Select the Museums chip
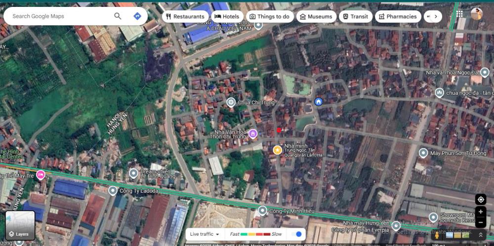494x246 pixels. pyautogui.click(x=316, y=16)
